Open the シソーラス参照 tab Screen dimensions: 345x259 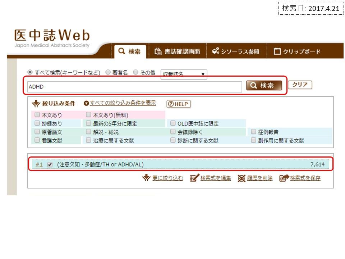[236, 51]
